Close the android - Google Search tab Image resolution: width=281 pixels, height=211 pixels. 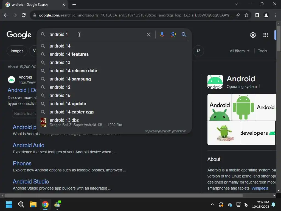[64, 5]
